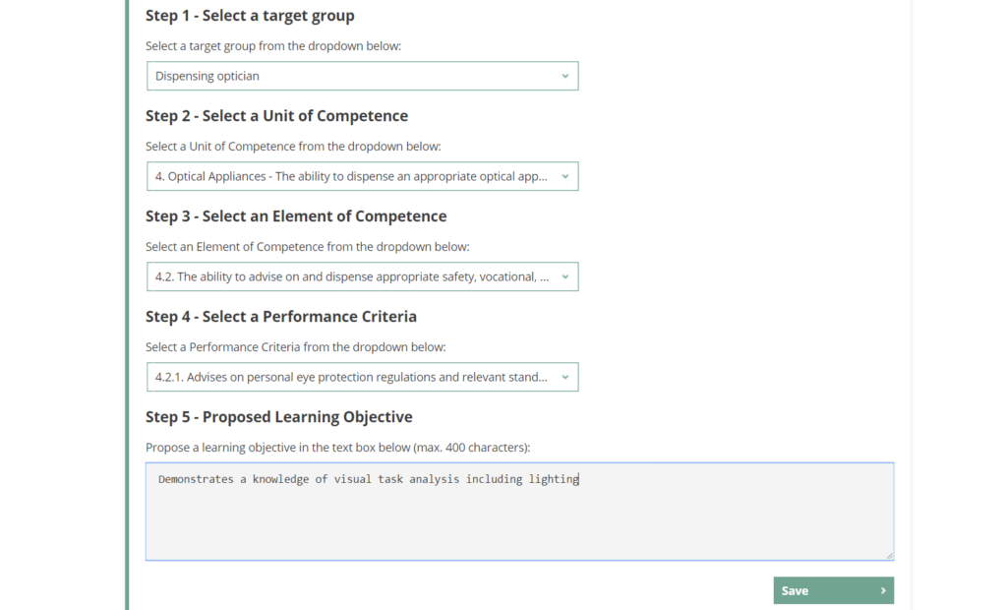Click the chevron on the 4.2.1 criteria dropdown
The width and height of the screenshot is (1007, 610).
564,377
